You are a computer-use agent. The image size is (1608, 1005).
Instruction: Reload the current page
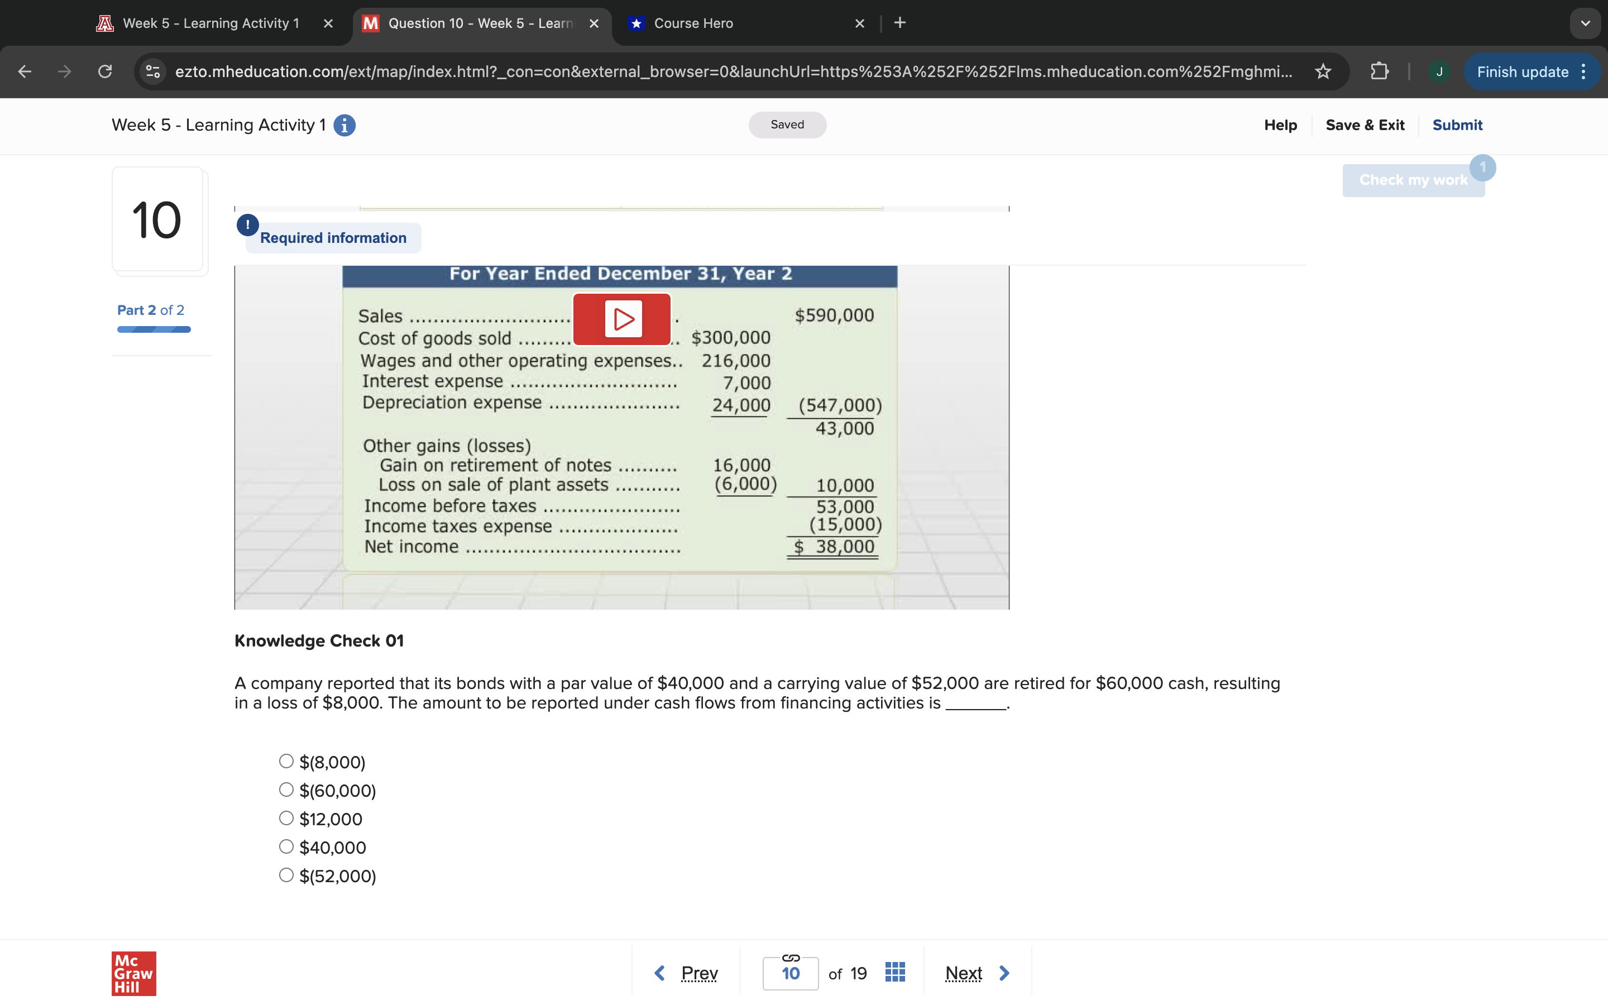click(105, 72)
